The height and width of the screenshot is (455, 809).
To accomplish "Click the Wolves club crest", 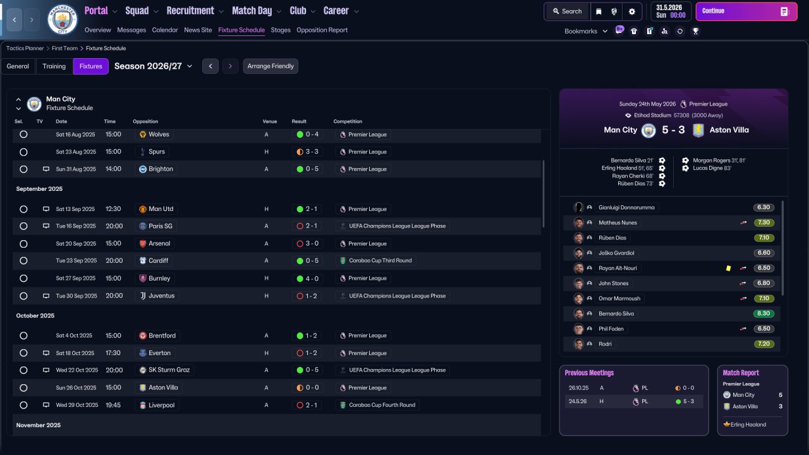I will click(143, 135).
